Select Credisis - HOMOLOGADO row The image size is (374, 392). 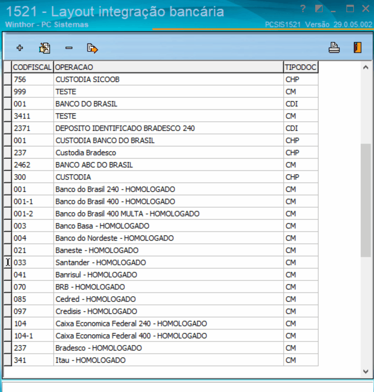(x=169, y=311)
